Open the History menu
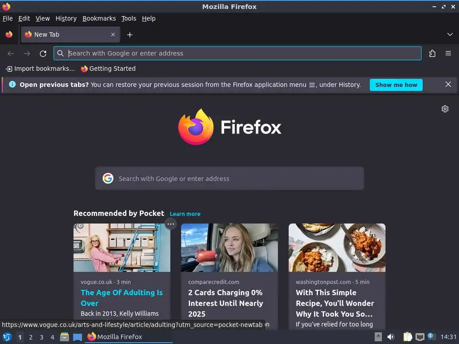 [66, 18]
